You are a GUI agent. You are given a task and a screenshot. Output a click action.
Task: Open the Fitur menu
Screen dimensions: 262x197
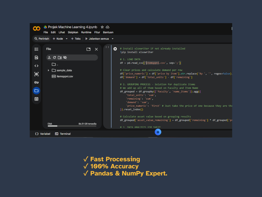pyautogui.click(x=97, y=32)
